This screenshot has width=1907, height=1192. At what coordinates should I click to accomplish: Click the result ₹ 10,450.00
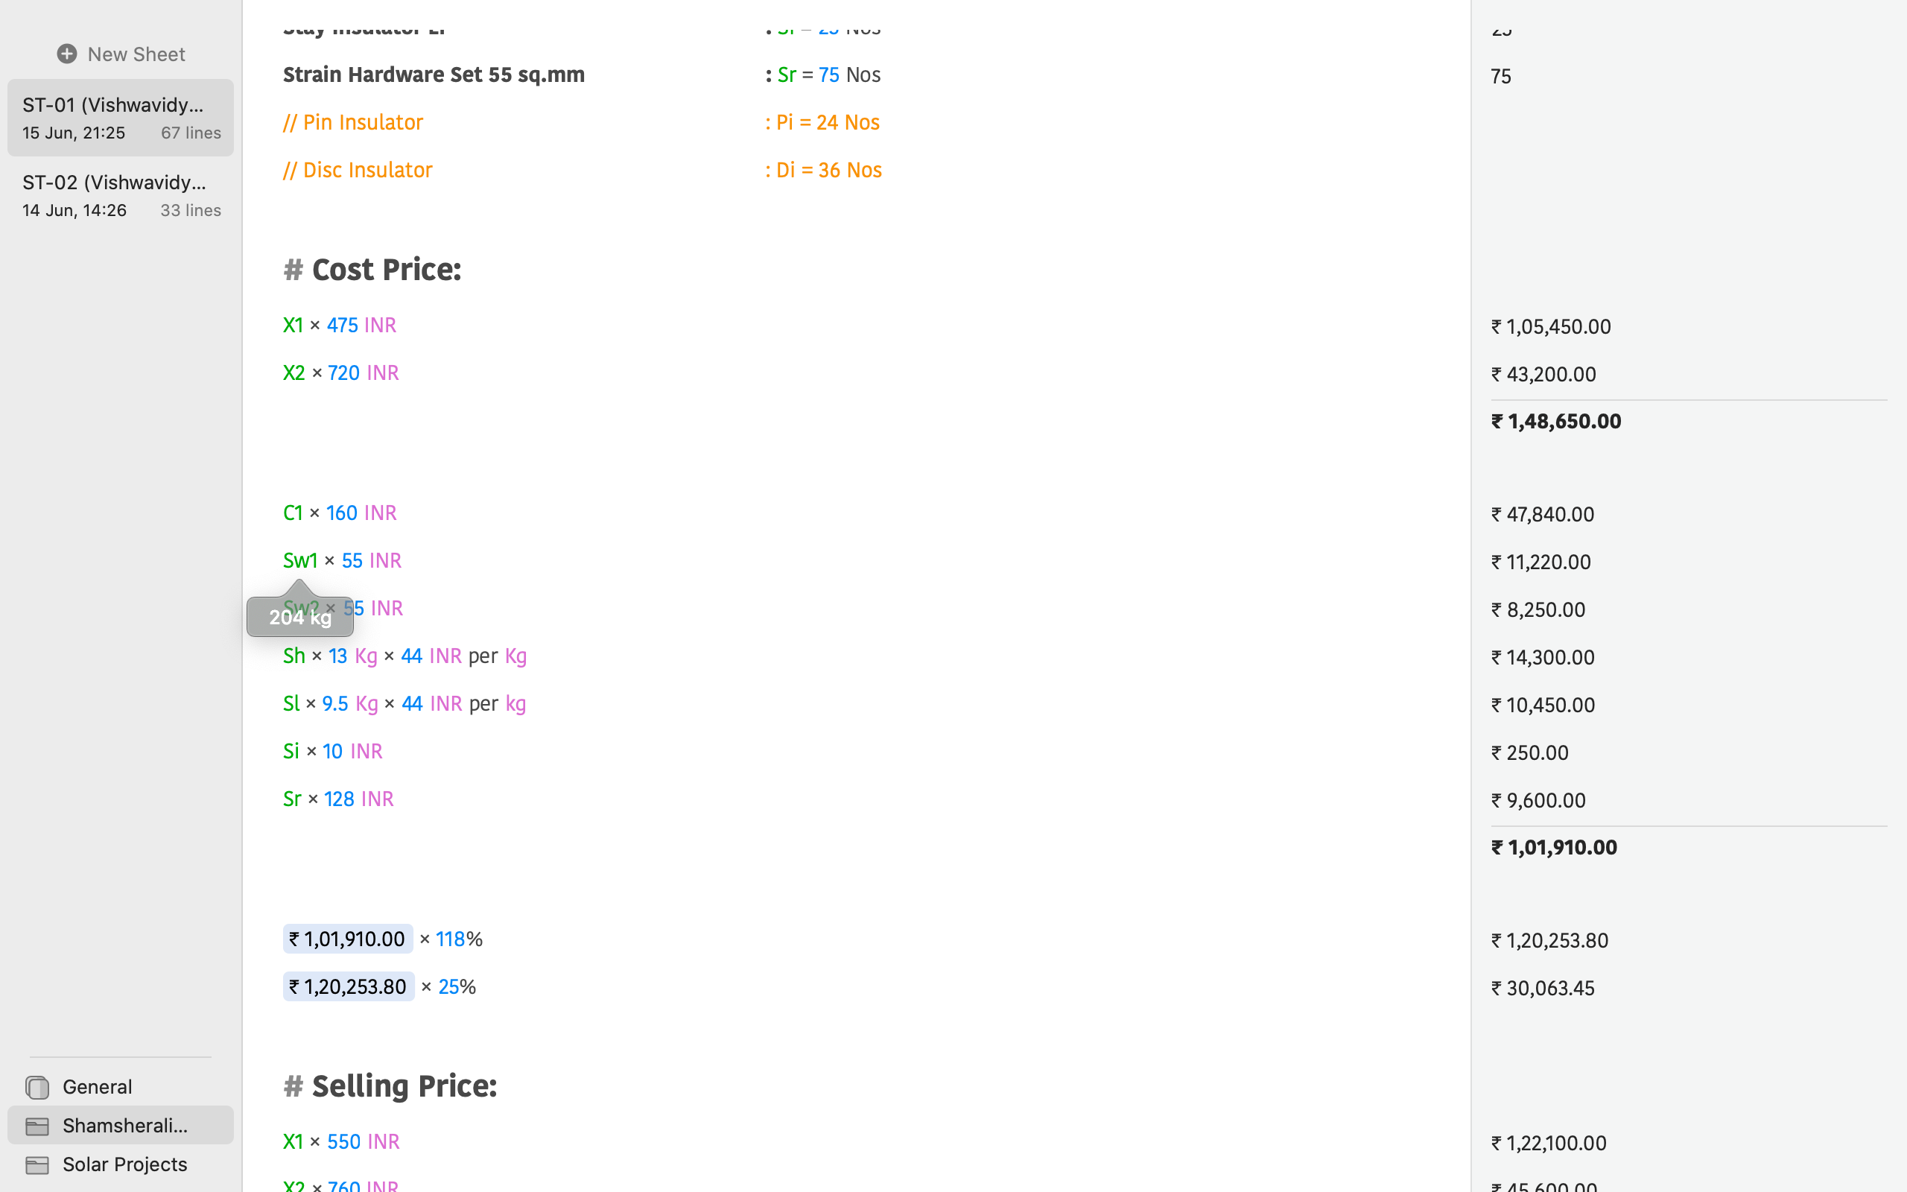pyautogui.click(x=1543, y=705)
